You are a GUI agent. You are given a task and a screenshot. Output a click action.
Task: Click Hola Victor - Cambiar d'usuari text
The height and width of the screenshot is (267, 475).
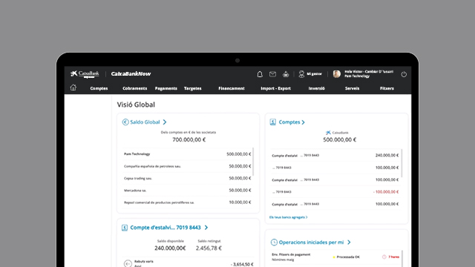[x=369, y=72]
